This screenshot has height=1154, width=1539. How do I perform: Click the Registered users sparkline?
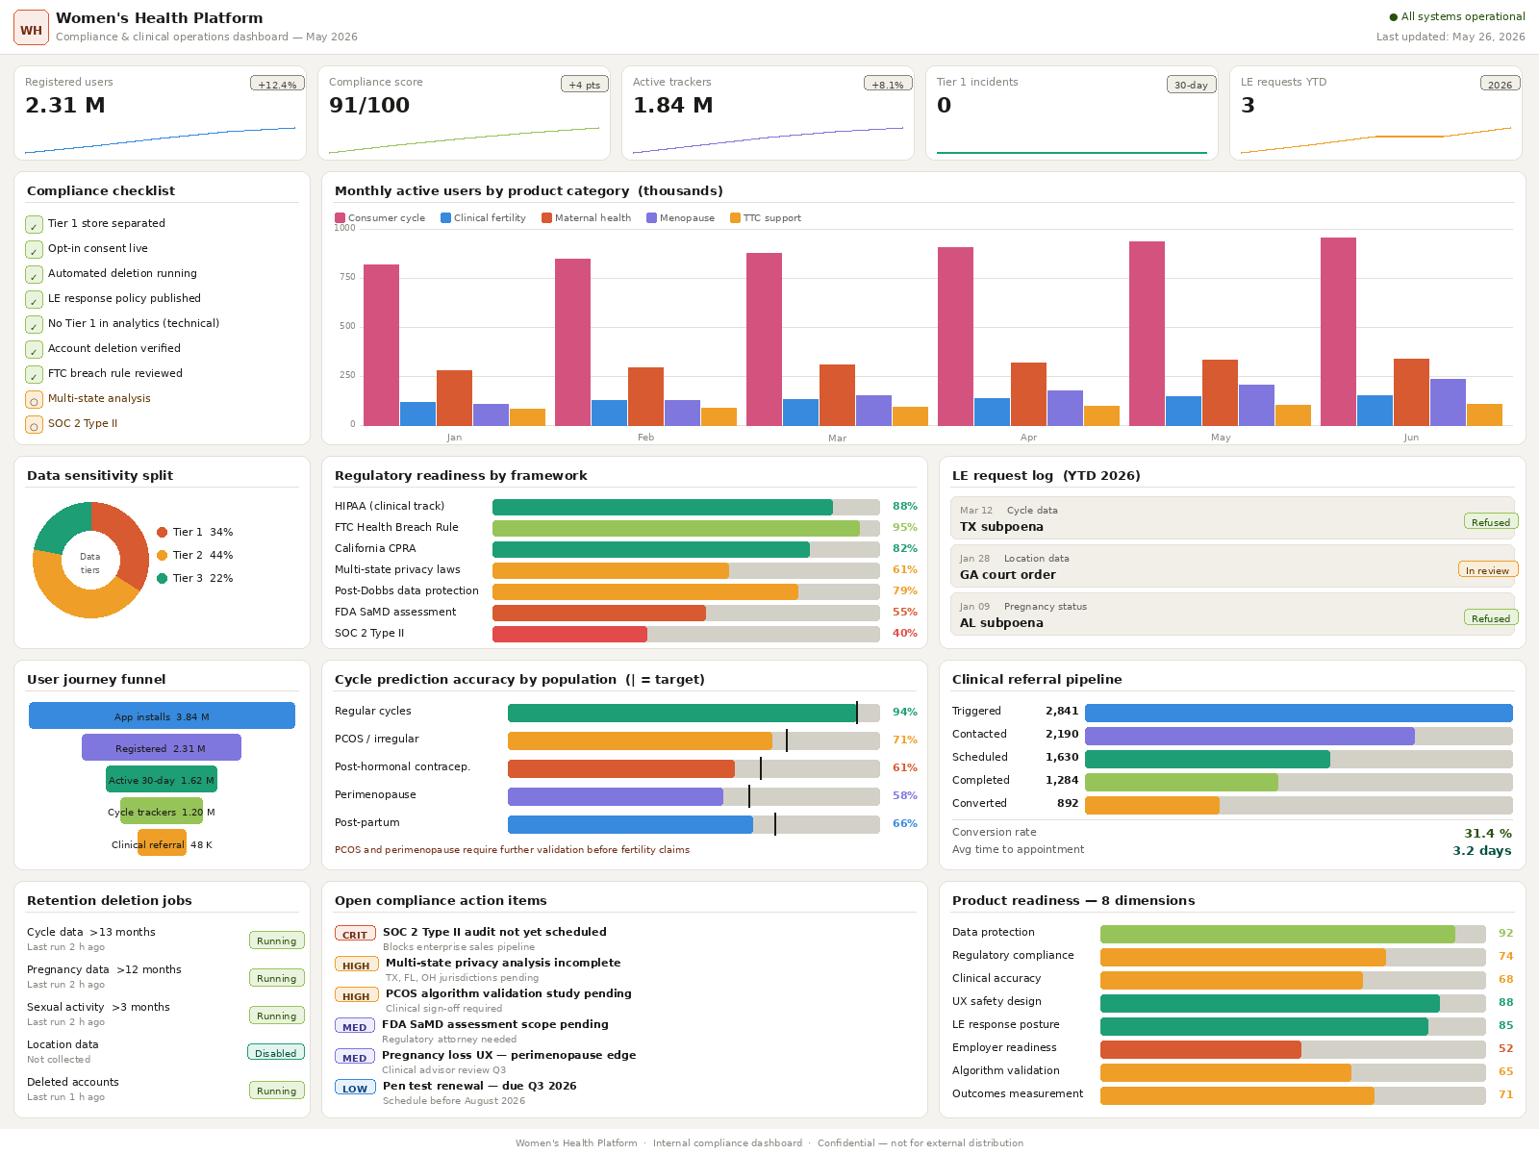160,139
